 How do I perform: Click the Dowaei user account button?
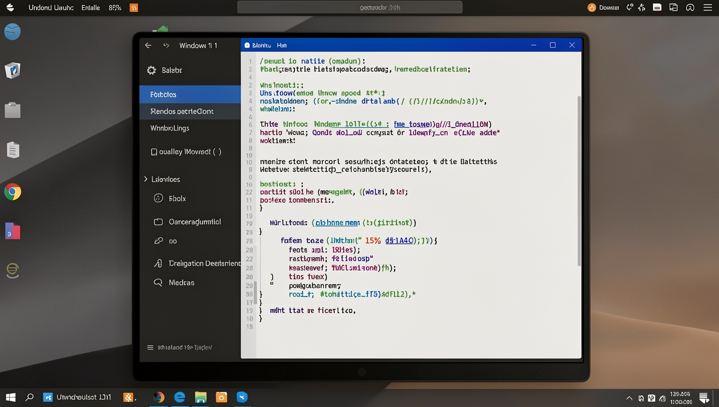click(604, 7)
